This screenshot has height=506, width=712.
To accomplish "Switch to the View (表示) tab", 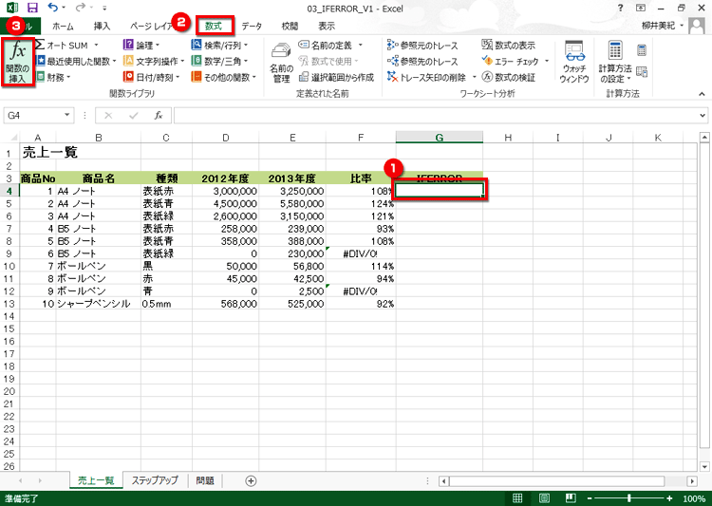I will pyautogui.click(x=326, y=26).
